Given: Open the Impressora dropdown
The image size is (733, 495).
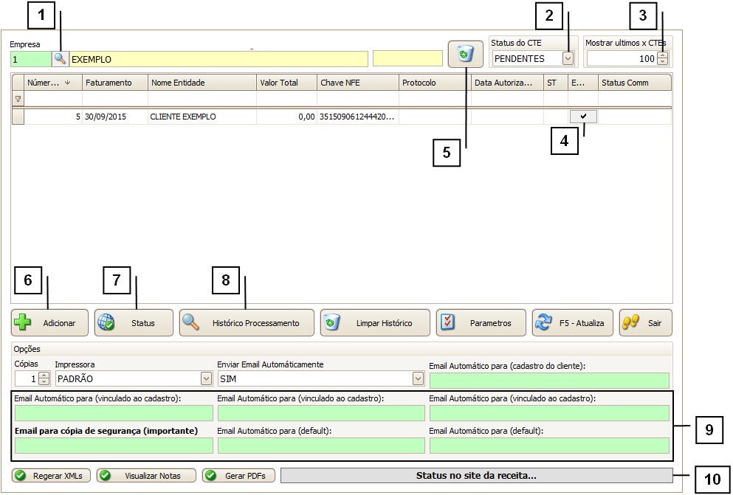Looking at the screenshot, I should 206,378.
